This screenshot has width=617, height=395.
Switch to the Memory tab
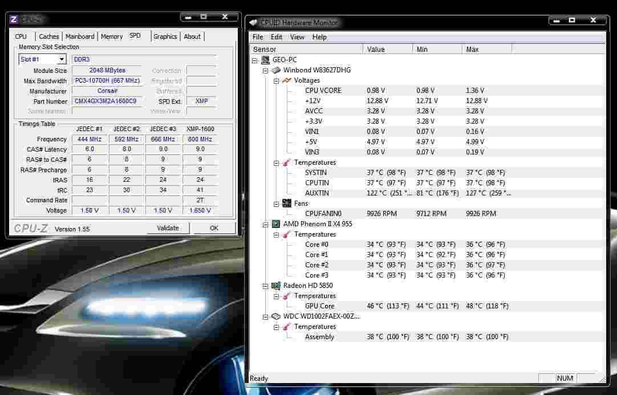(x=112, y=36)
